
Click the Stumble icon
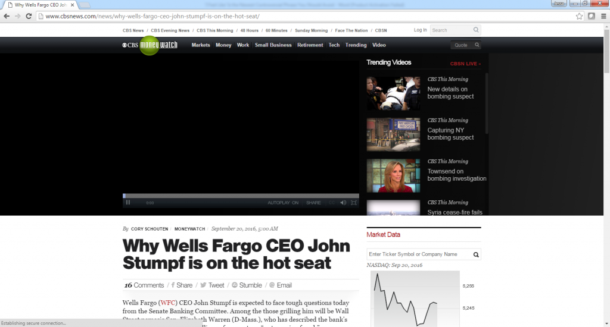coord(235,285)
